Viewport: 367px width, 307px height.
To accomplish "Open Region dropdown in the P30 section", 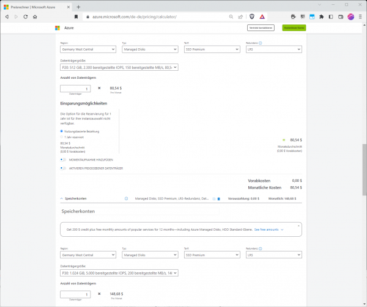I will pyautogui.click(x=88, y=255).
